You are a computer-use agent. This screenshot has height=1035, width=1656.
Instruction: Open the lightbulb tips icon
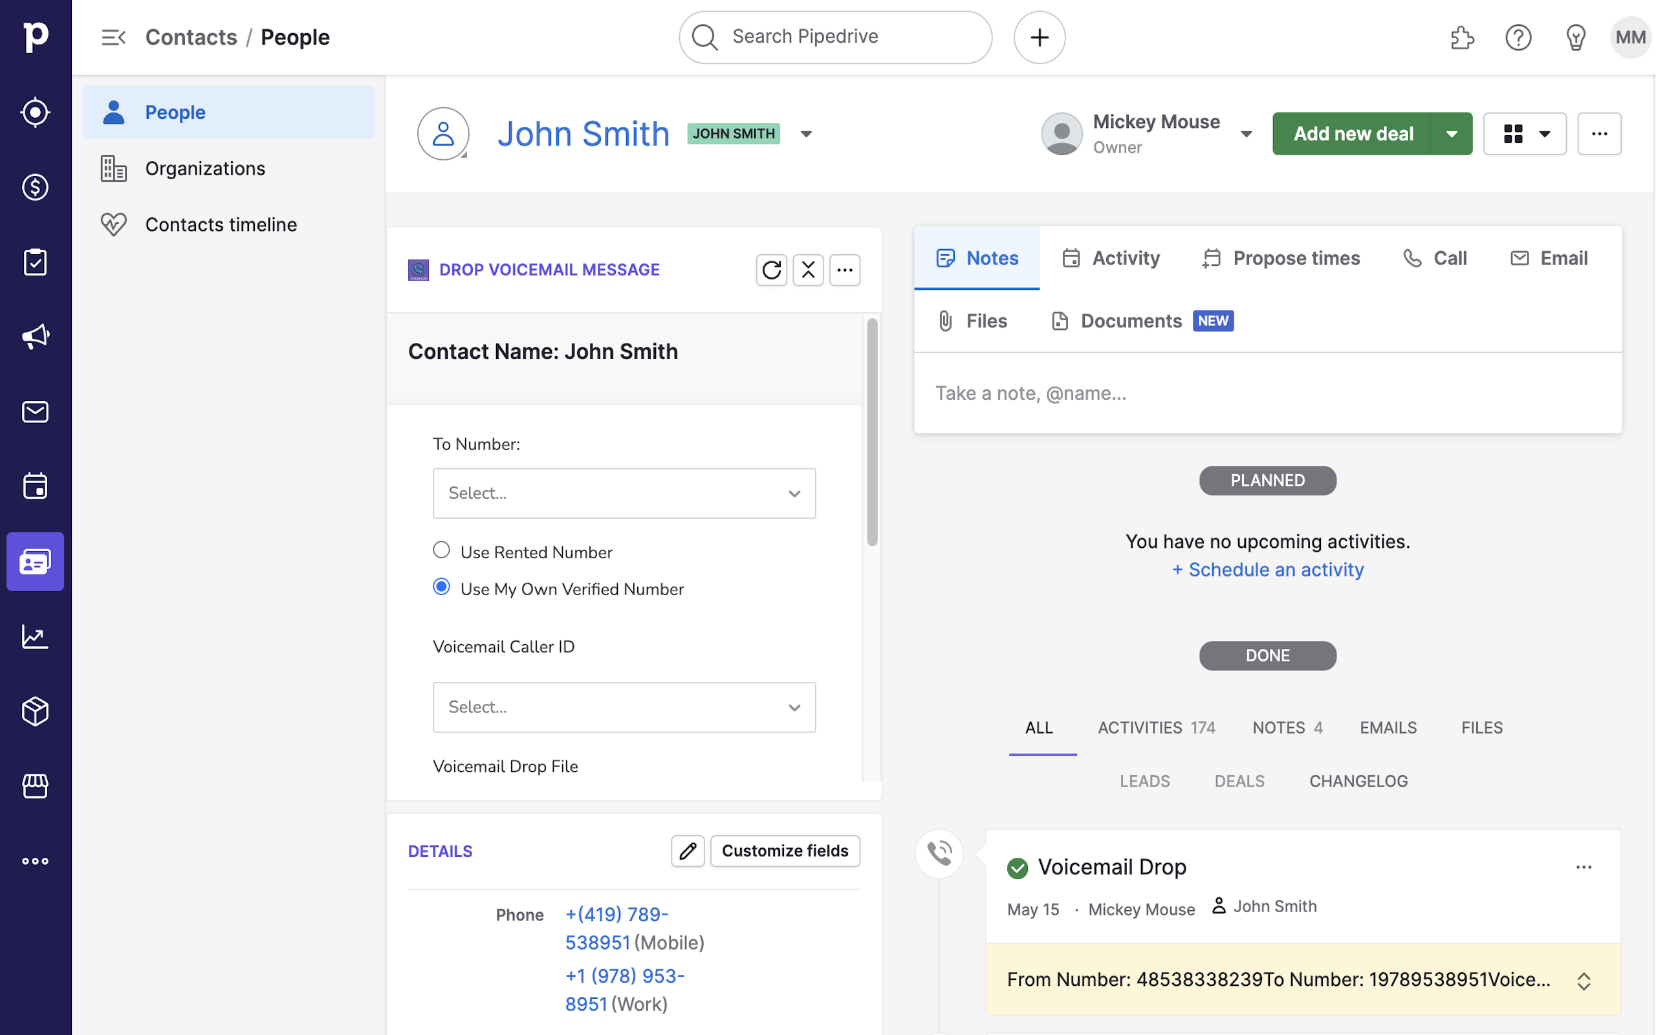[x=1576, y=37]
